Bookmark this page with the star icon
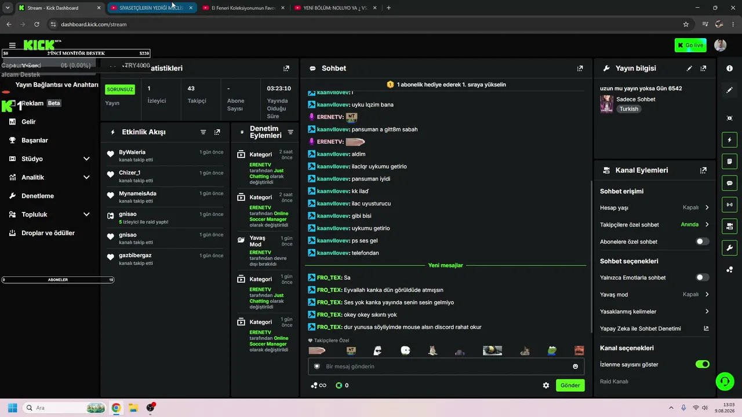 tap(686, 24)
